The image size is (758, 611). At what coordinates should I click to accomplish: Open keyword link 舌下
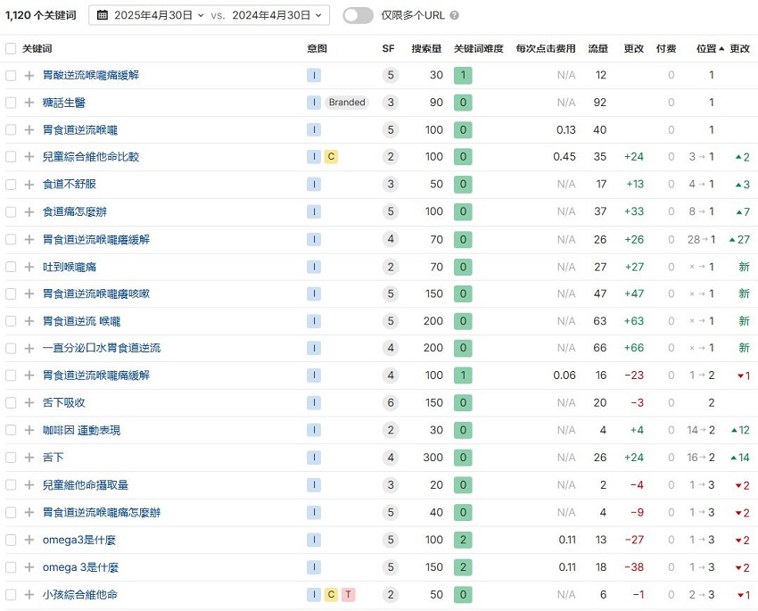click(54, 458)
